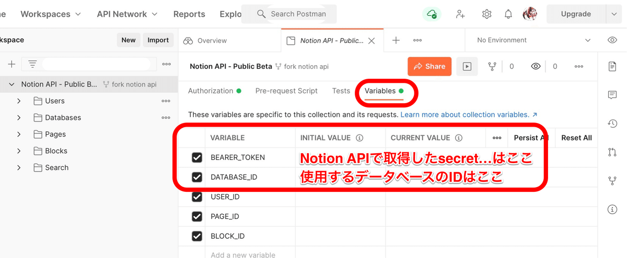Open the documentation icon in right sidebar
The width and height of the screenshot is (627, 258).
612,66
